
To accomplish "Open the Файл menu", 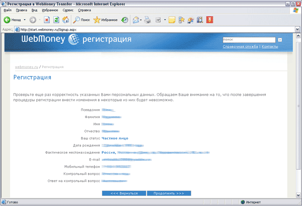I will [x=8, y=10].
